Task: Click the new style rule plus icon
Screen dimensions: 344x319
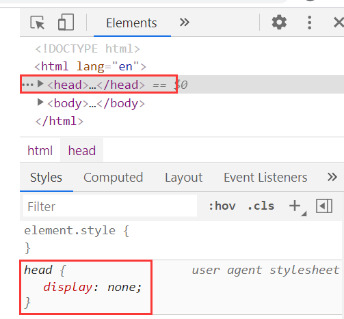Action: [x=295, y=206]
